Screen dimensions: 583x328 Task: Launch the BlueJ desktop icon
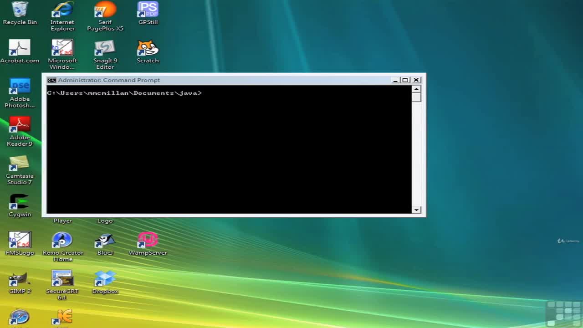[105, 244]
